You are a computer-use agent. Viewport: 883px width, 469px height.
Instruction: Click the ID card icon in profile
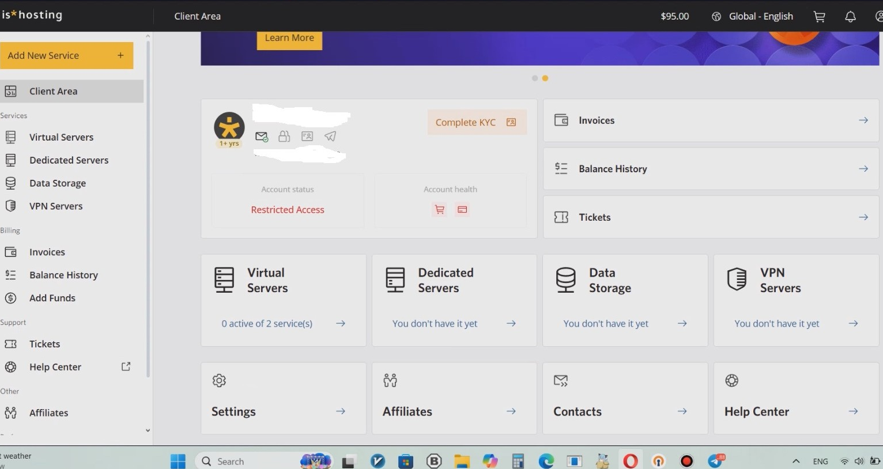[x=307, y=137]
